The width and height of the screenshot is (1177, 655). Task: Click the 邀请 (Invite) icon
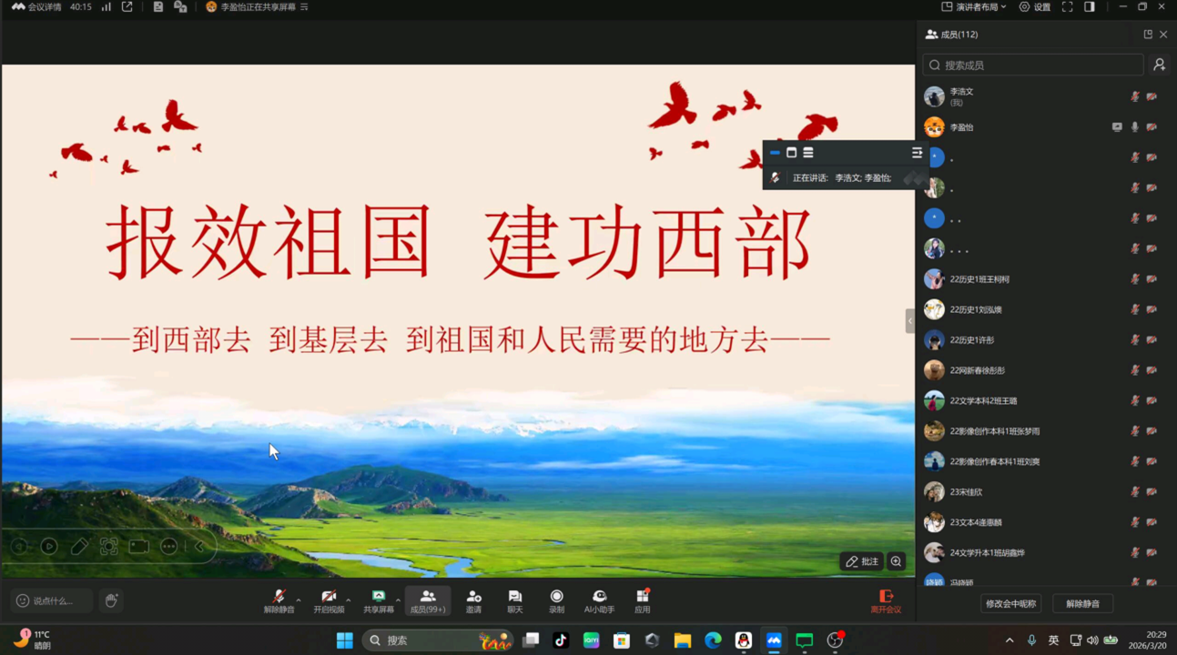click(473, 600)
